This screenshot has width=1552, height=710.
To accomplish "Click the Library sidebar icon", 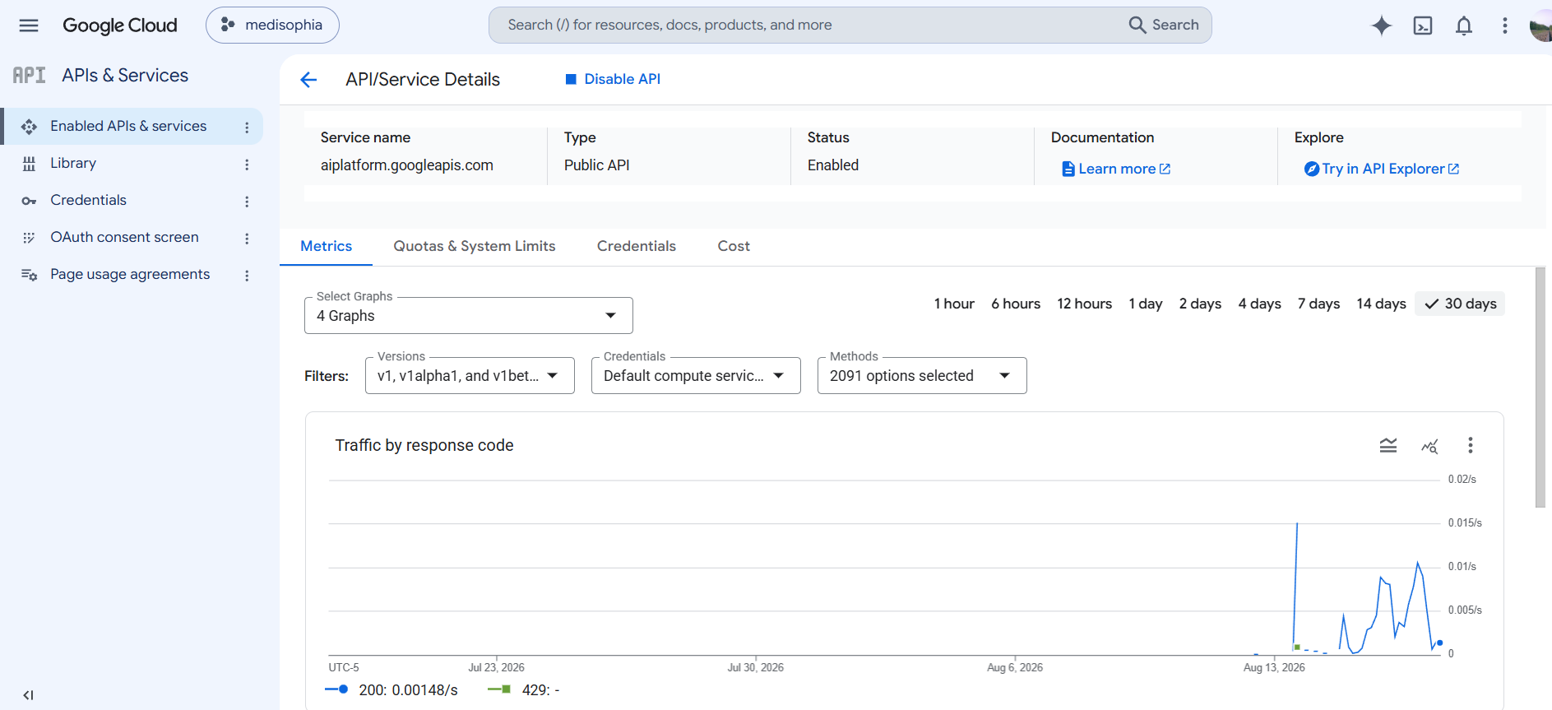I will (x=29, y=164).
